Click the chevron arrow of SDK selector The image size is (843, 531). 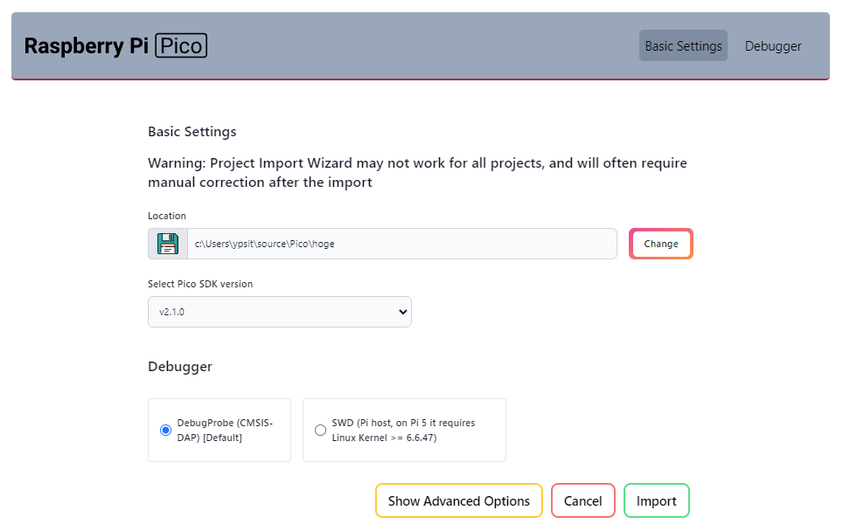click(402, 312)
